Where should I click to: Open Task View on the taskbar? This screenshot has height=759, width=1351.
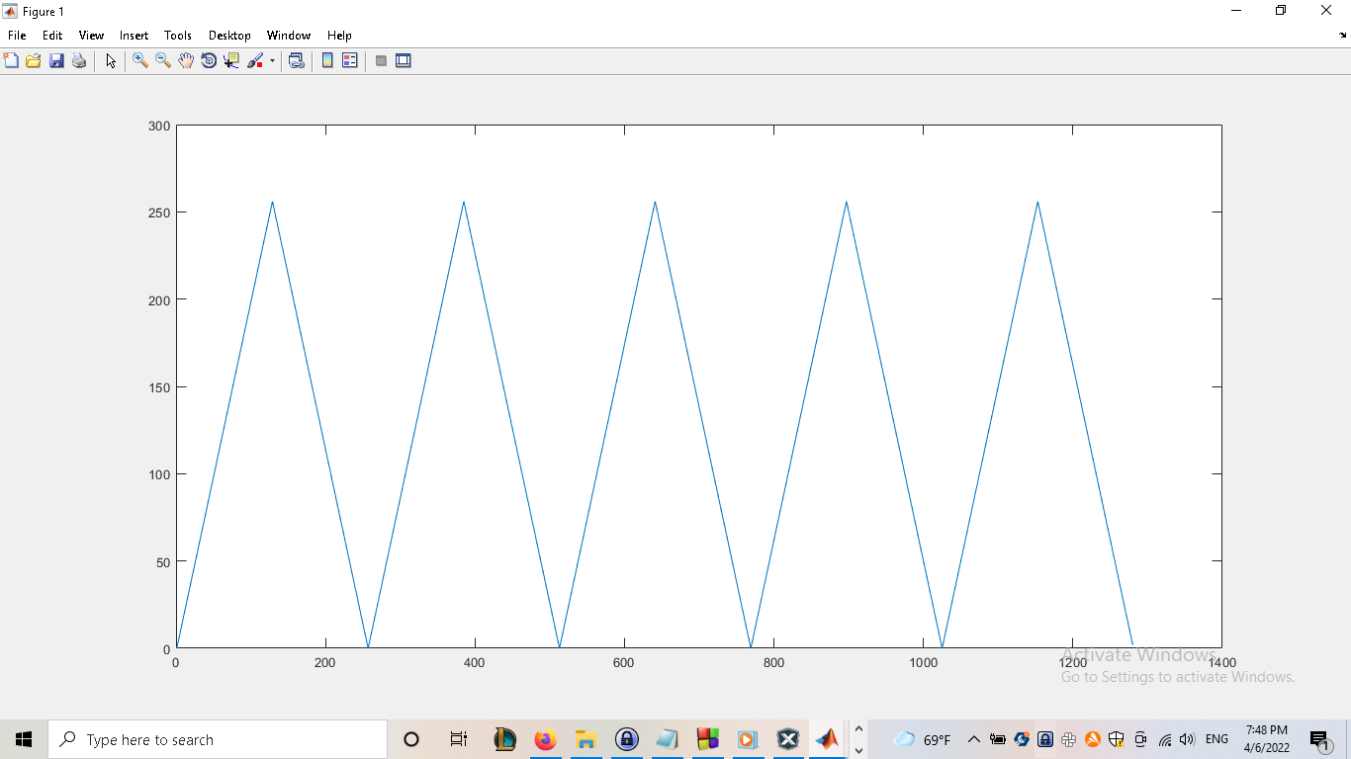[458, 739]
